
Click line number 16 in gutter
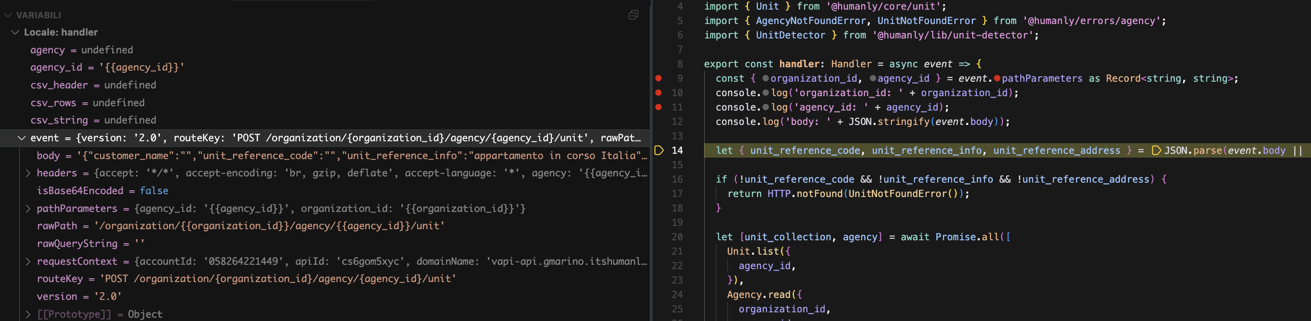coord(678,179)
